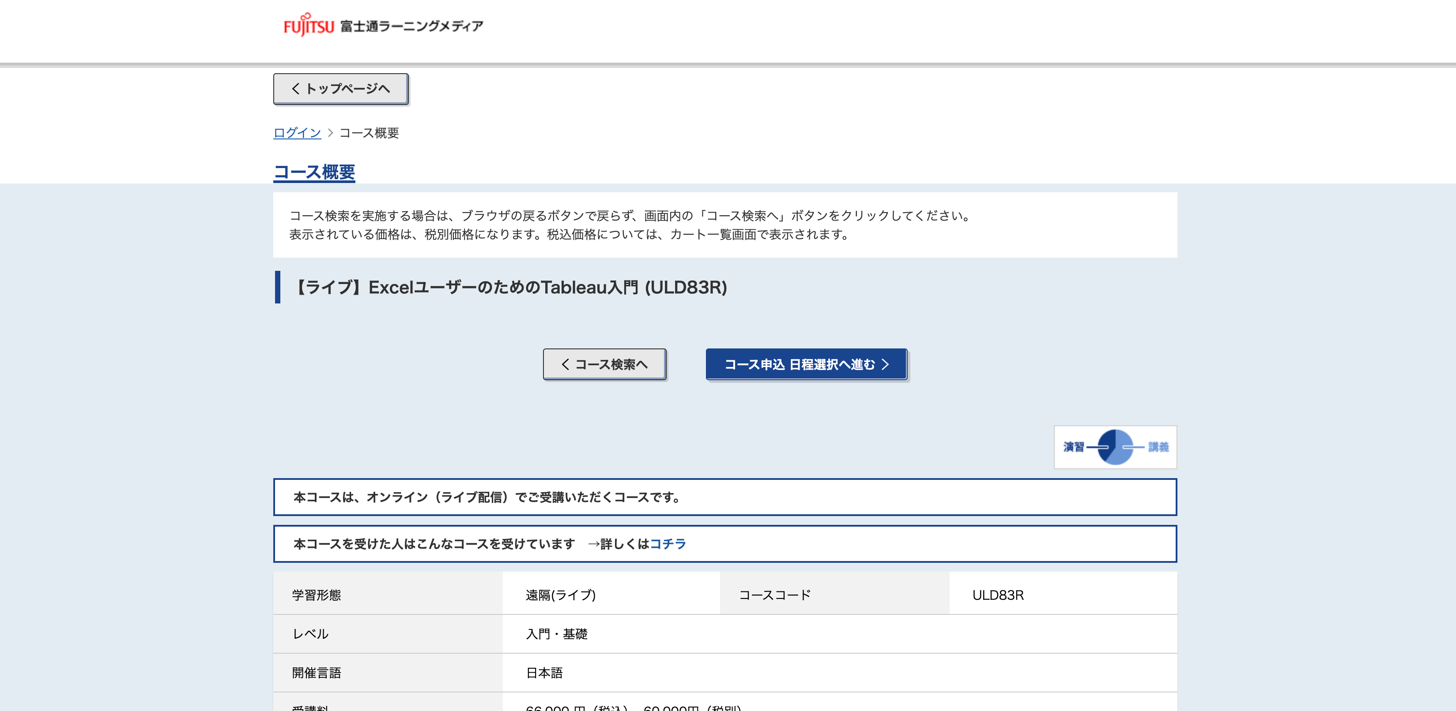The image size is (1456, 711).
Task: Click the 遠隔(ライブ) learning format value
Action: click(560, 595)
